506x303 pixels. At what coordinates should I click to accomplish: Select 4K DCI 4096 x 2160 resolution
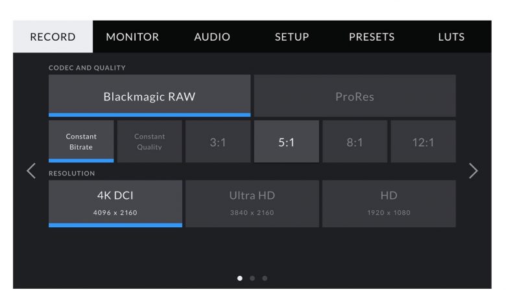pyautogui.click(x=115, y=204)
